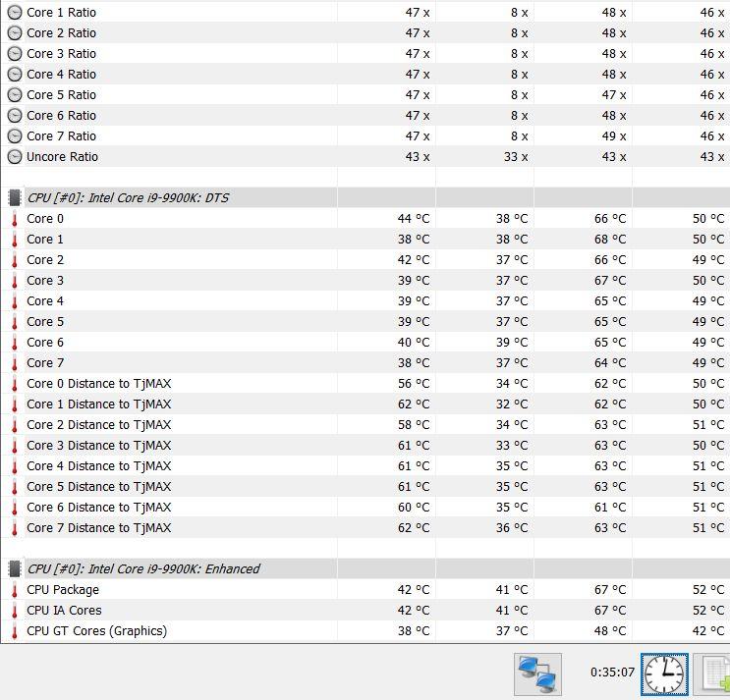Click the clock icon of Core 6 Ratio
The height and width of the screenshot is (700, 730).
pyautogui.click(x=15, y=115)
